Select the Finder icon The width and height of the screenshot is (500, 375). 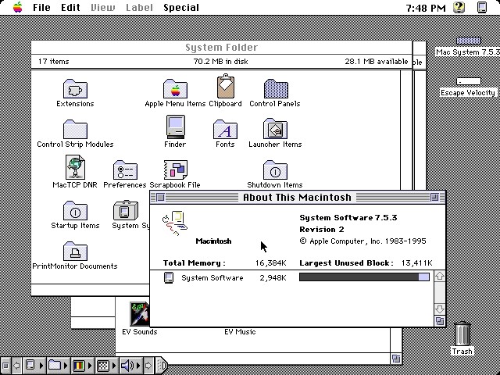[175, 127]
